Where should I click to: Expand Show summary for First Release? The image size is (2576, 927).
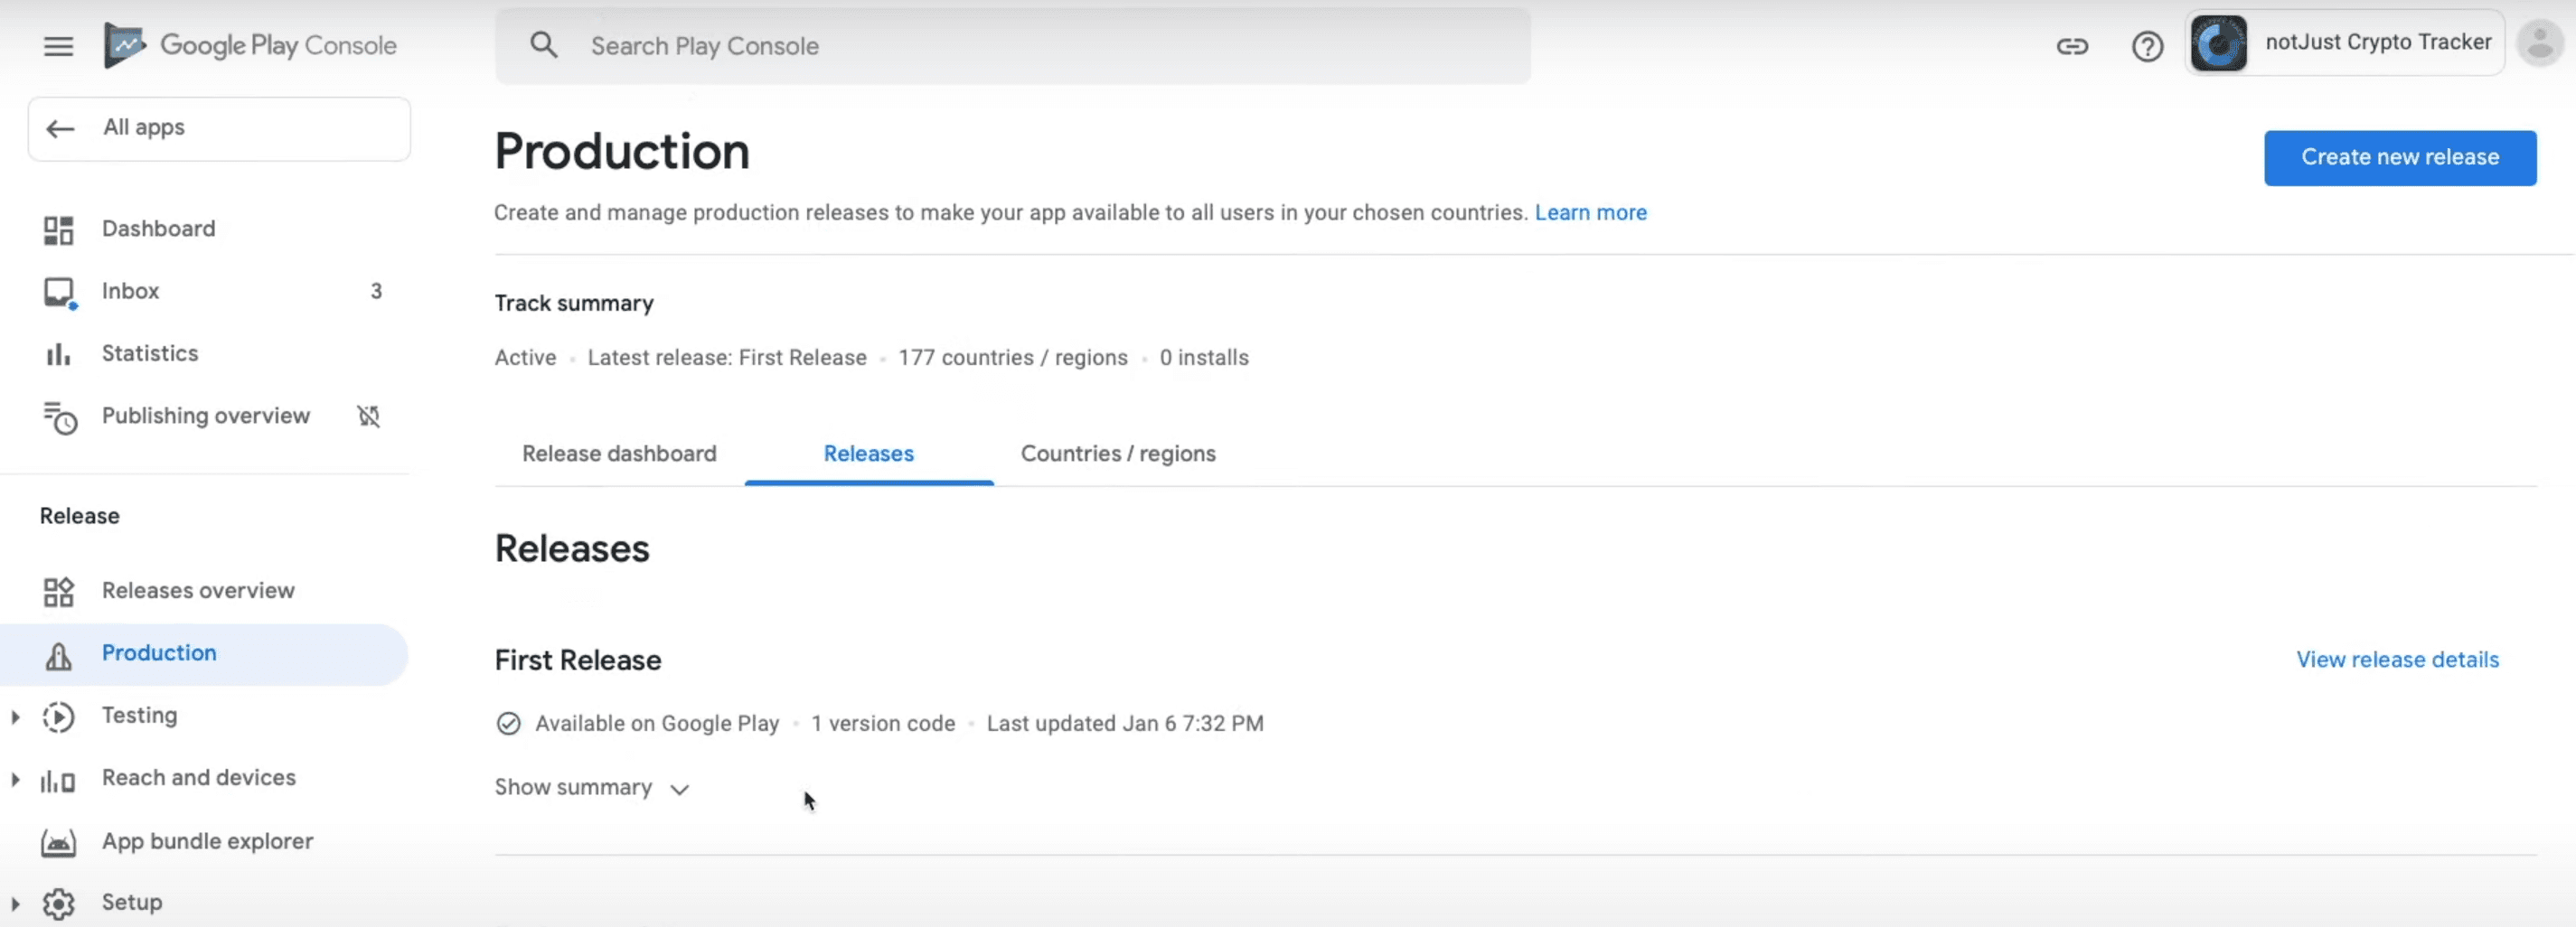(591, 788)
